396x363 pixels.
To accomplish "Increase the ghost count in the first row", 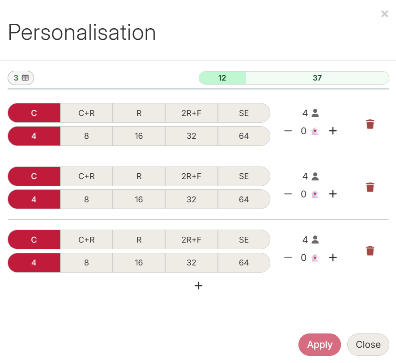I will tap(333, 131).
